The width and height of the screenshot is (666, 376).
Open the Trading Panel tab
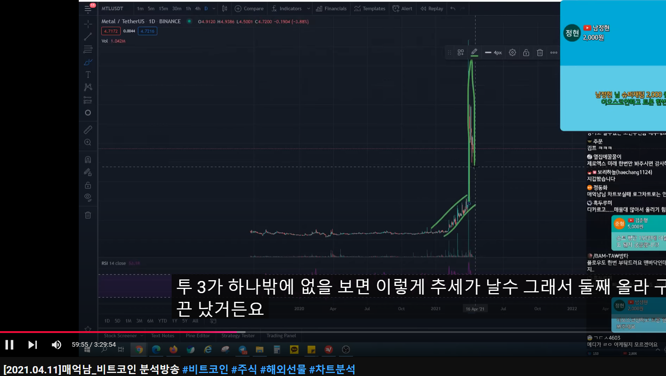tap(281, 336)
